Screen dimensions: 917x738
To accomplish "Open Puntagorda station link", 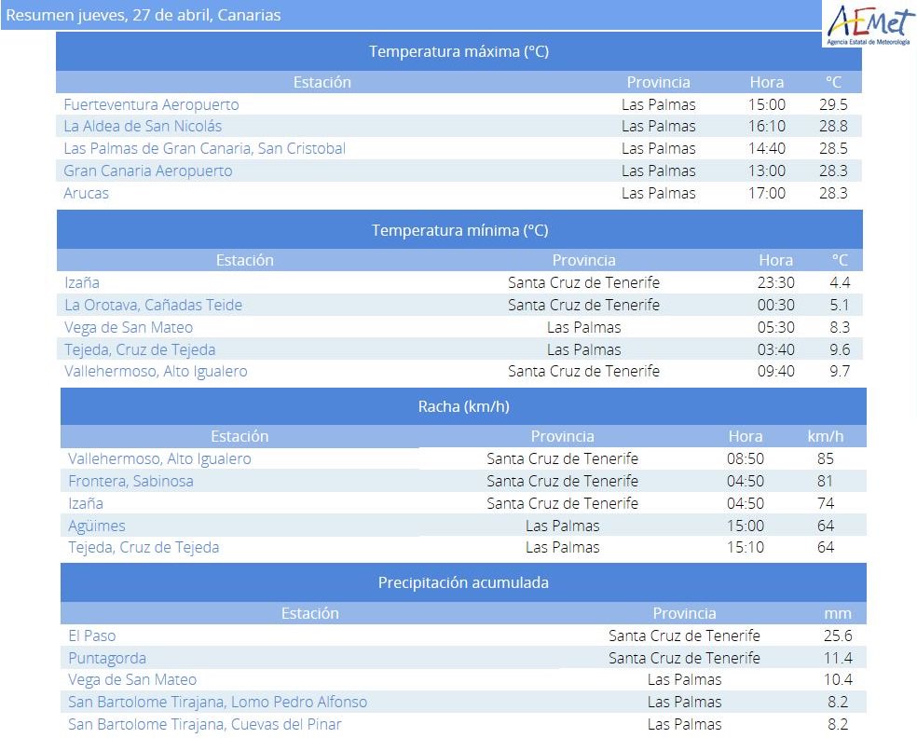I will [x=107, y=658].
